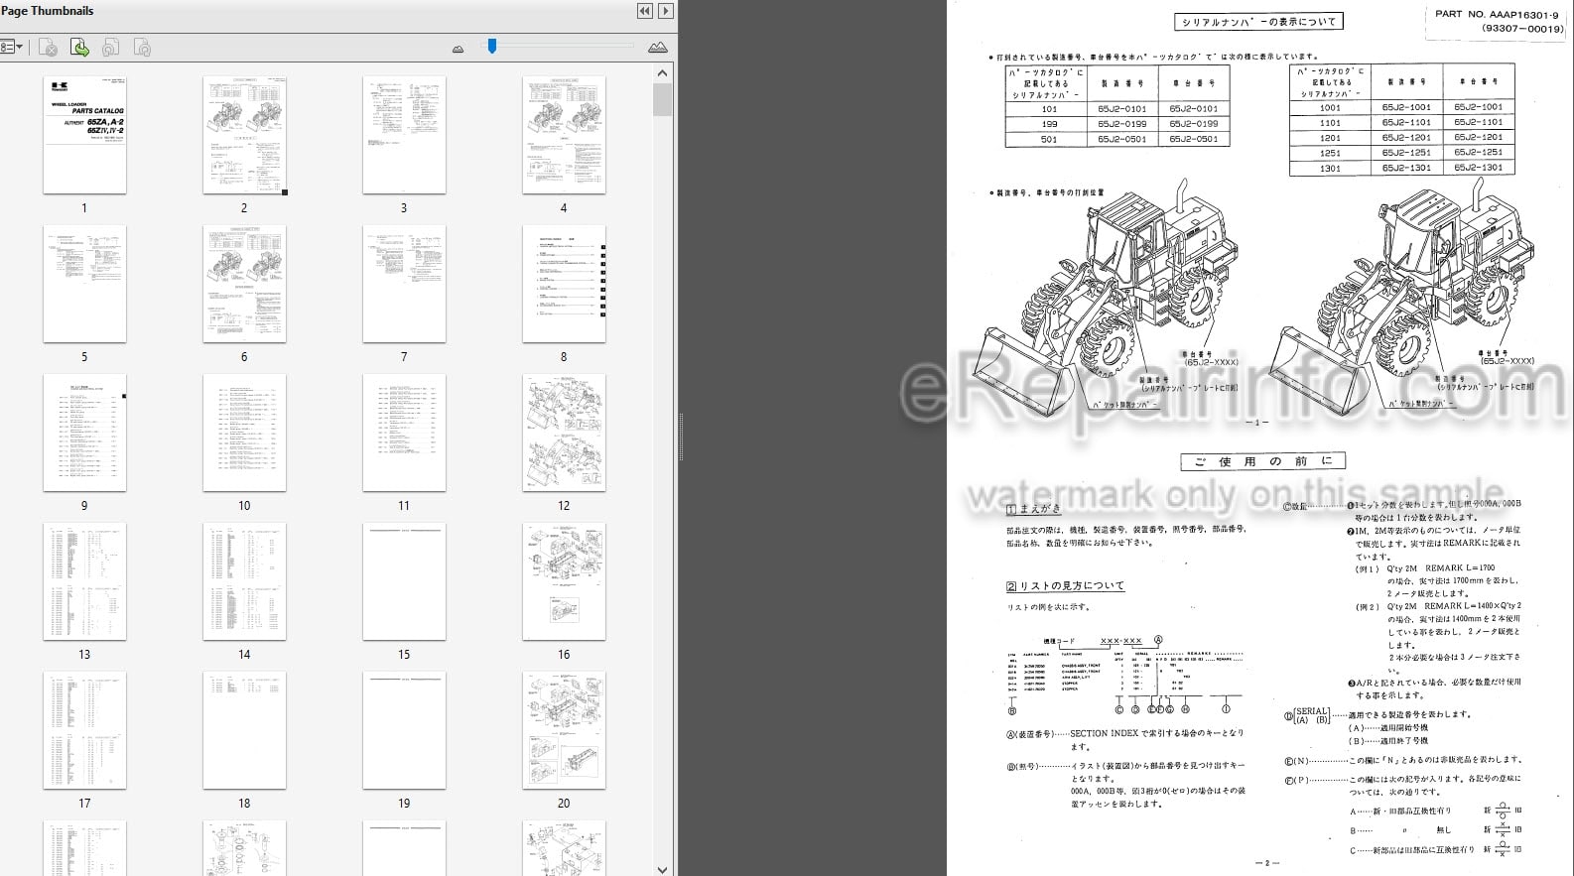
Task: Select page 4 thumbnail
Action: (564, 135)
